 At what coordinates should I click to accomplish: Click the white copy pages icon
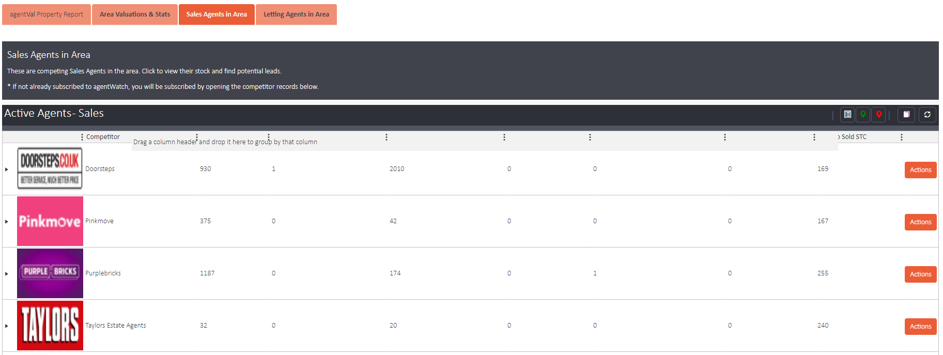[906, 115]
